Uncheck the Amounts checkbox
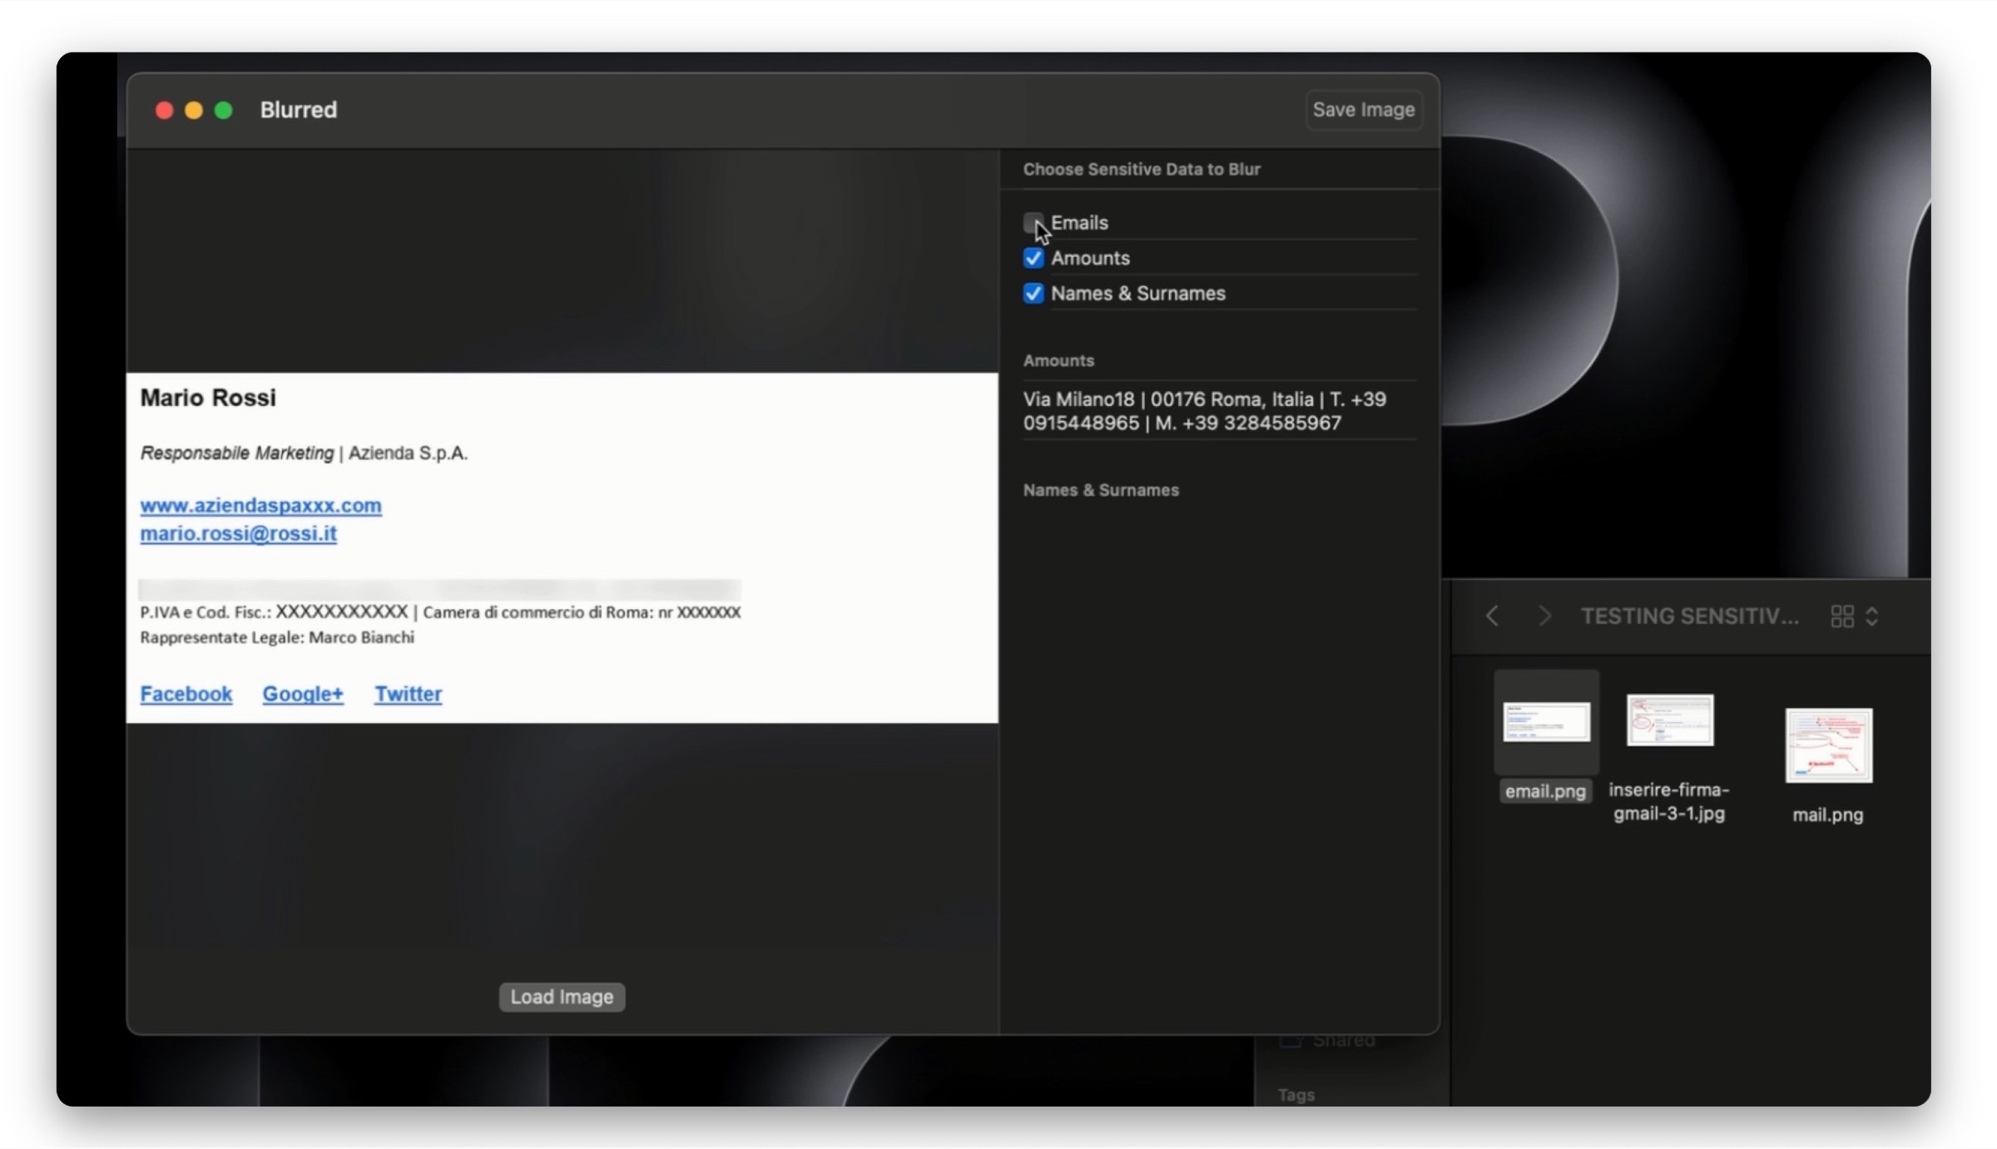Screen dimensions: 1997x1149 click(x=1033, y=258)
